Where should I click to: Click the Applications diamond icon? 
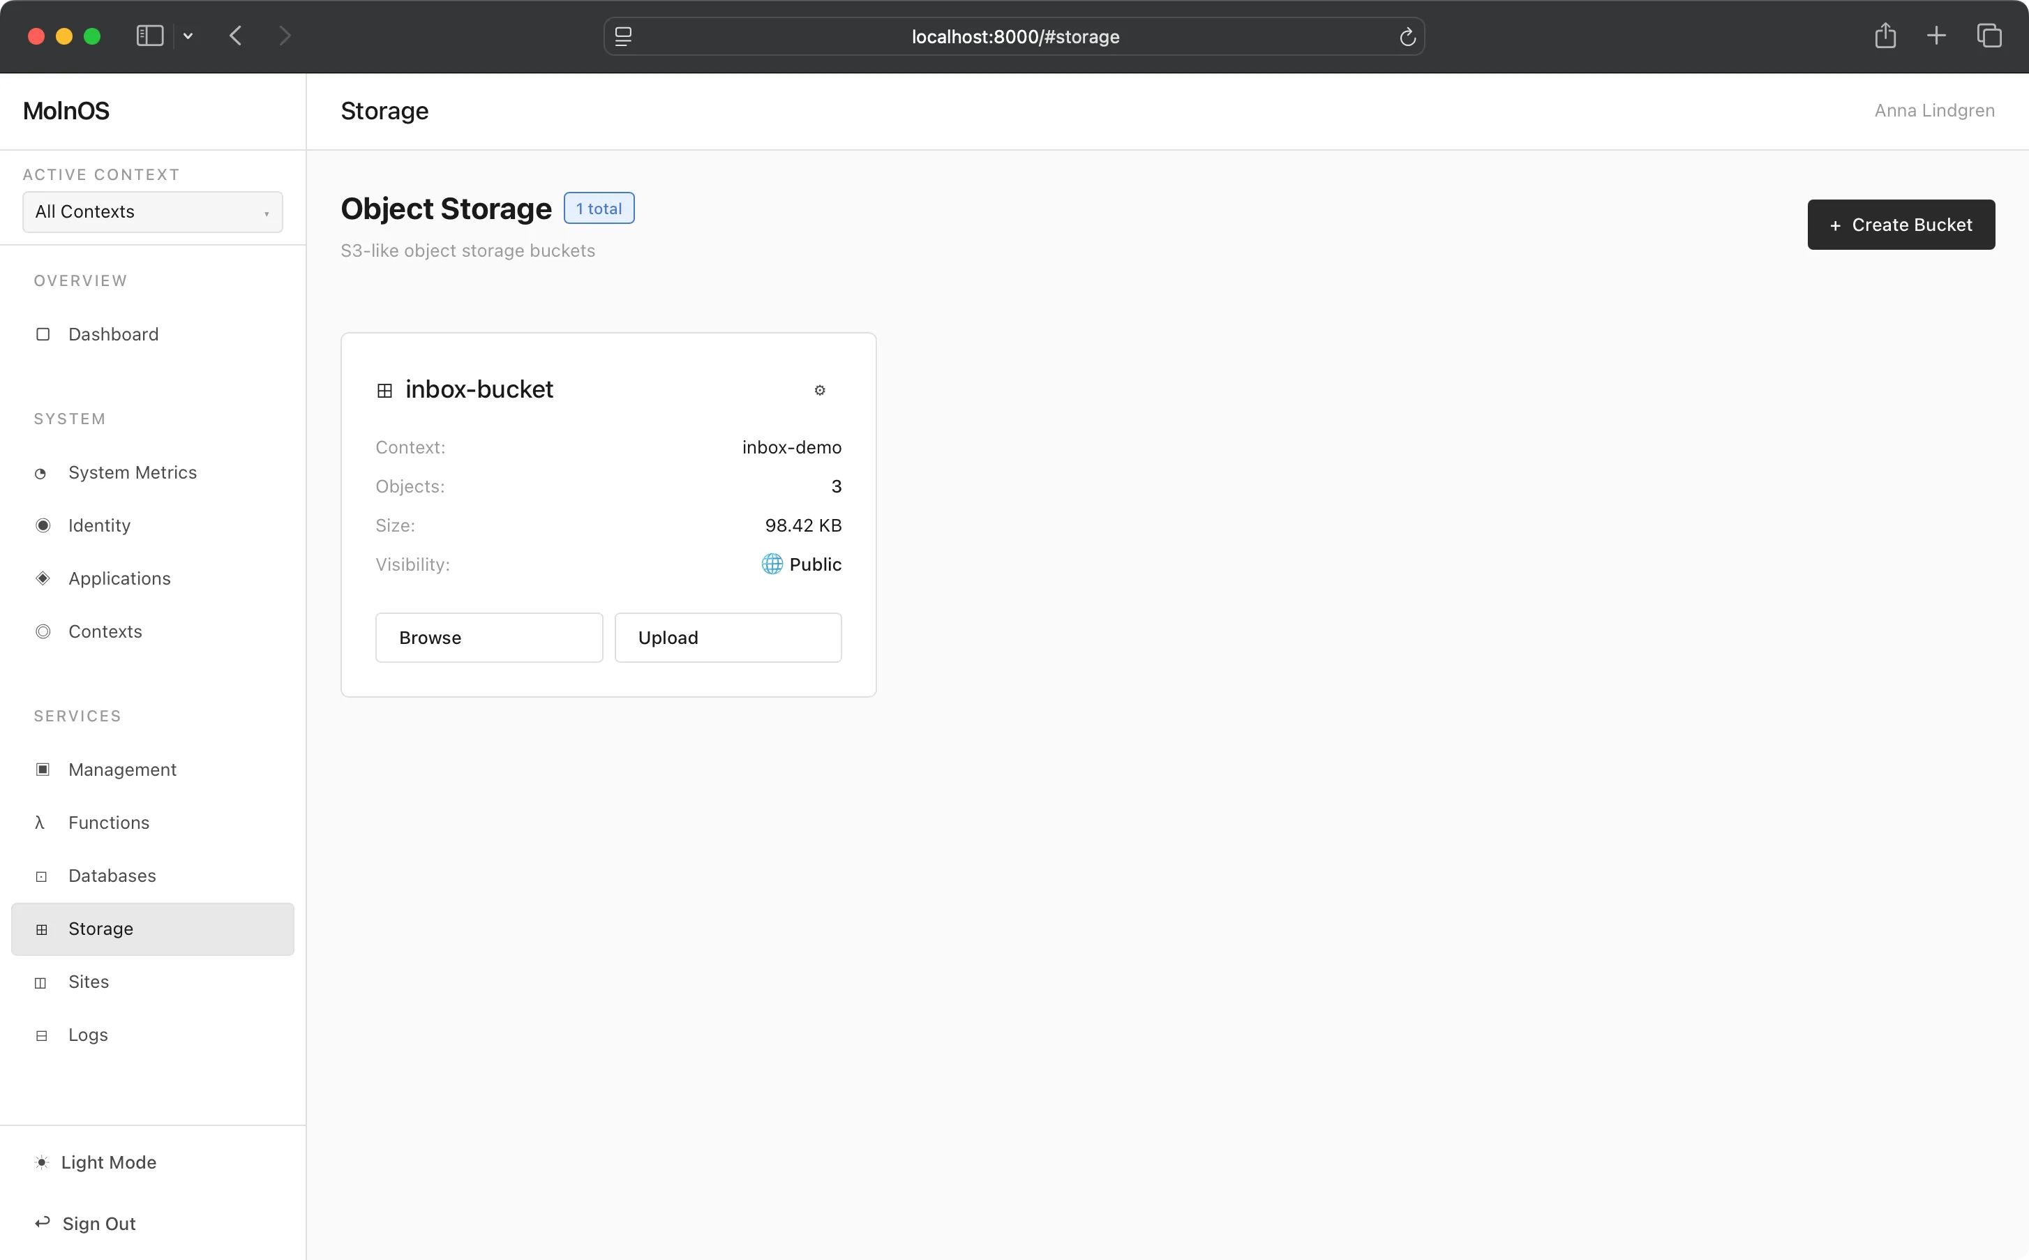(x=42, y=578)
